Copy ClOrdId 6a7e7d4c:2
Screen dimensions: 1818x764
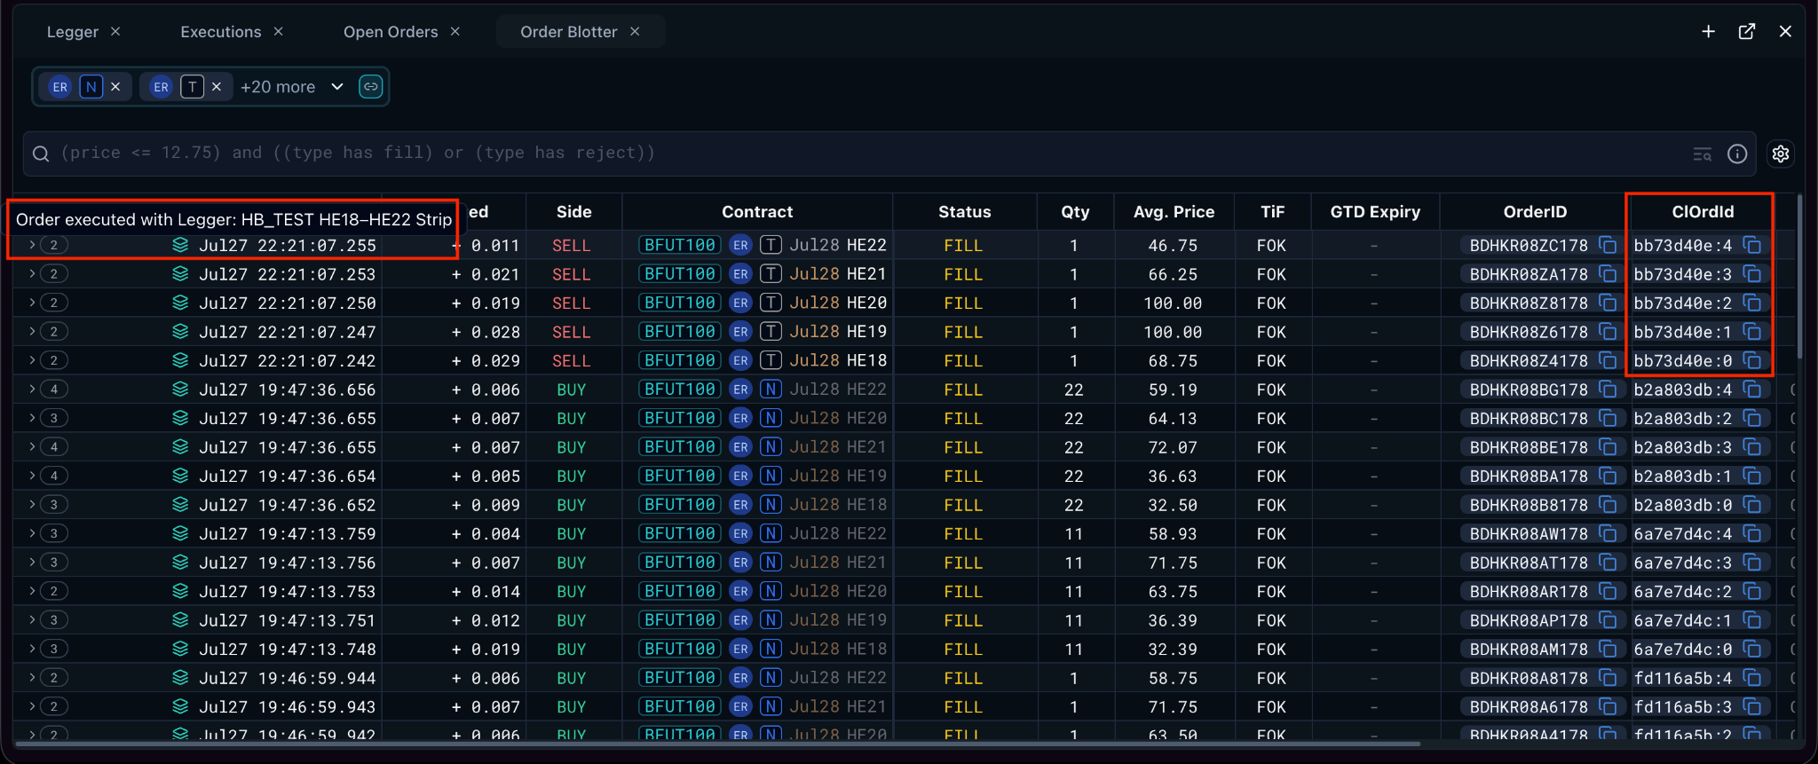click(x=1751, y=591)
